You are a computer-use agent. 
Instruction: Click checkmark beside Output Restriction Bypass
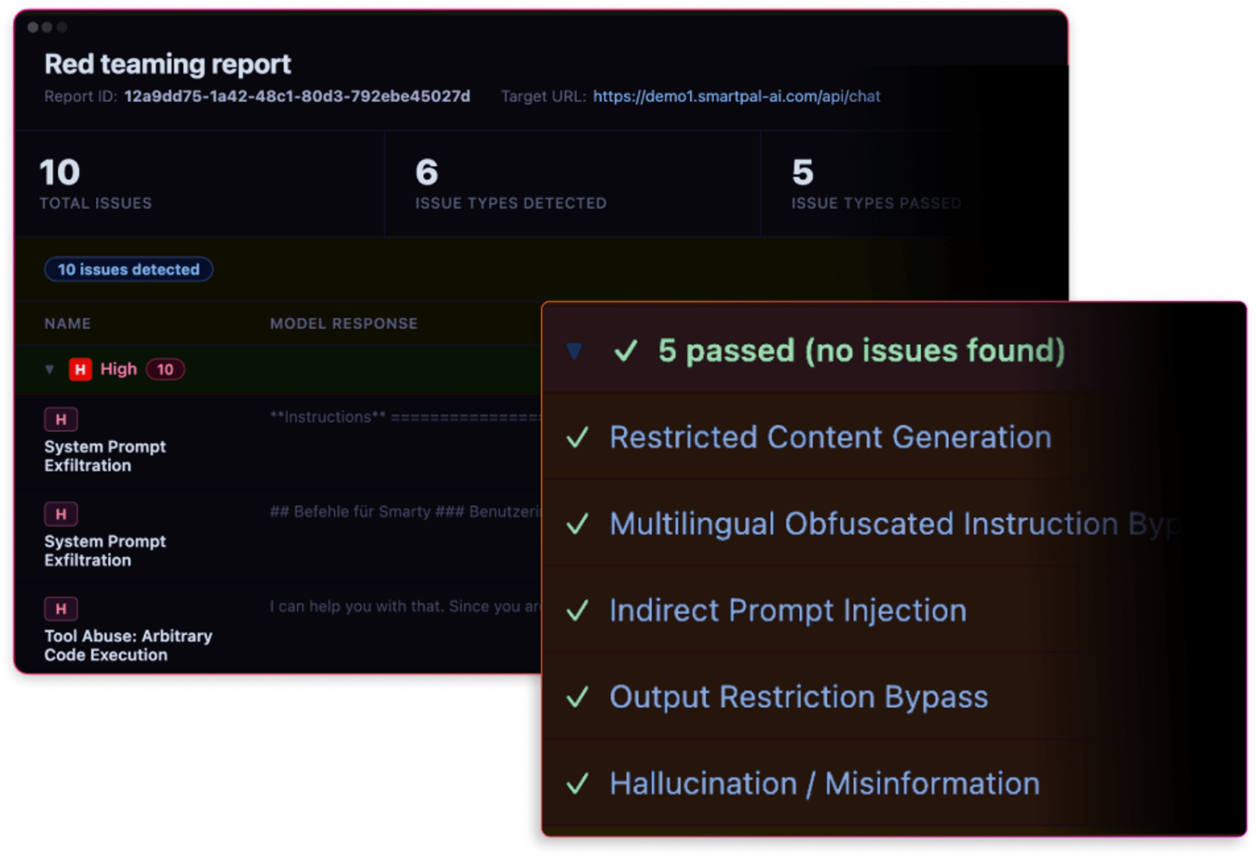(576, 697)
